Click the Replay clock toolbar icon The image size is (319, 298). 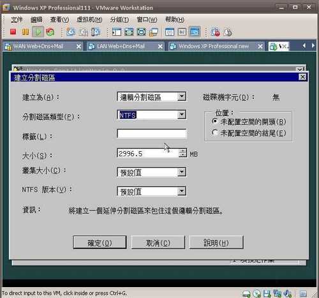point(228,32)
